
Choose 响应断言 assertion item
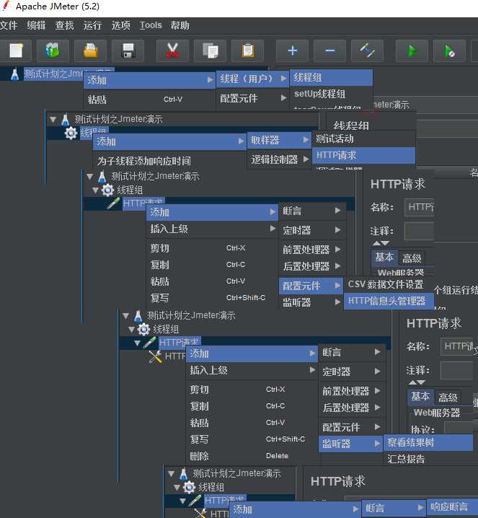452,506
